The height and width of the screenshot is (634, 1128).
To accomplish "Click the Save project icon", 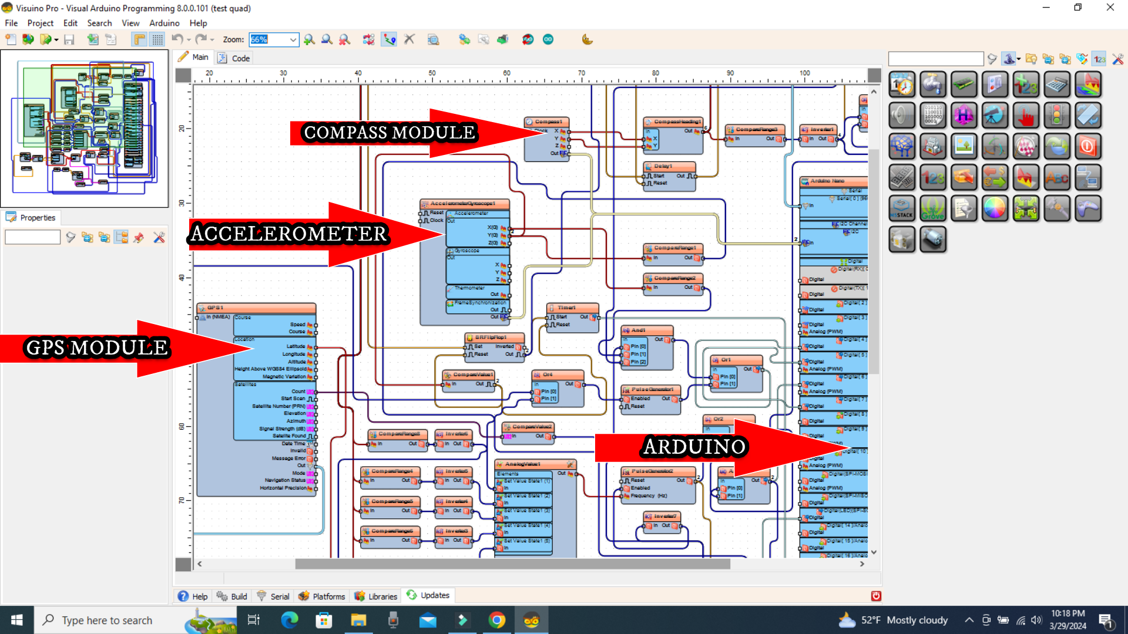I will point(69,39).
